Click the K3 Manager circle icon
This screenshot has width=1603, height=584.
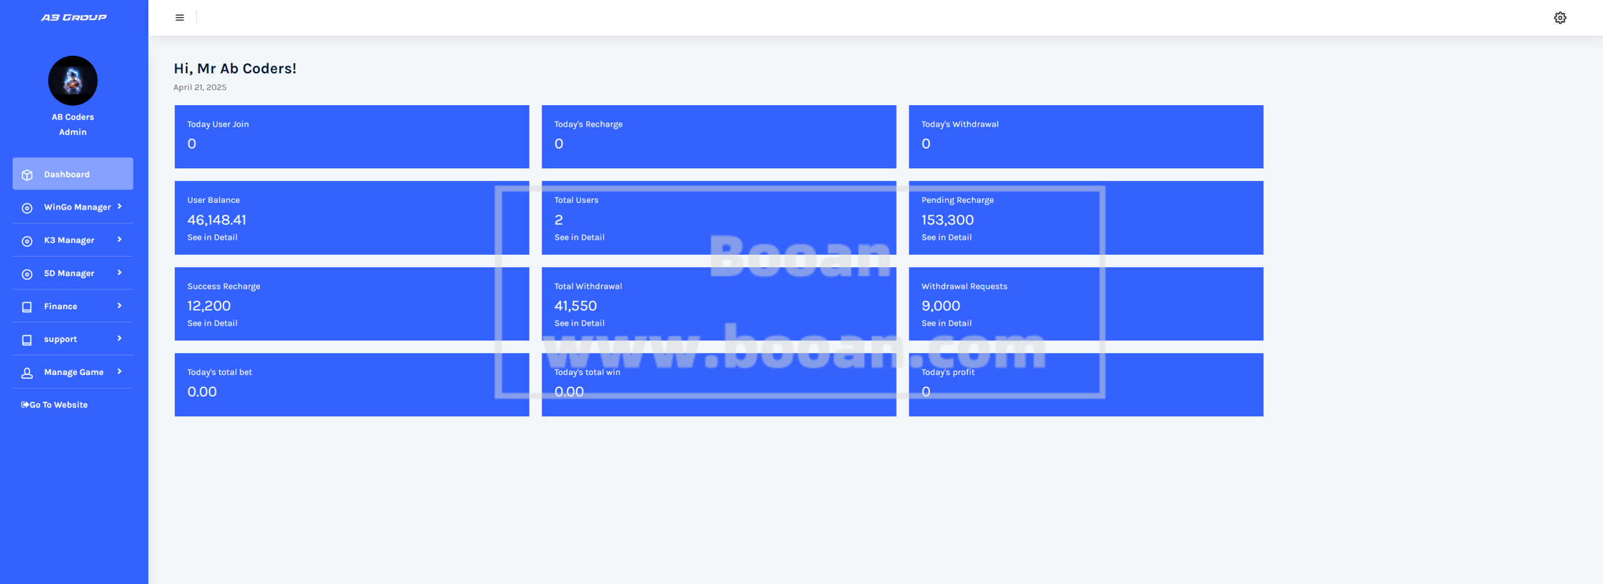click(27, 241)
